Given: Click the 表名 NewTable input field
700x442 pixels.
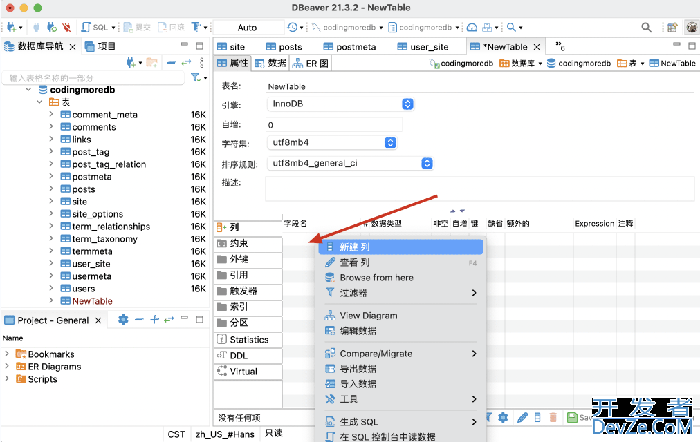Looking at the screenshot, I should coord(479,86).
